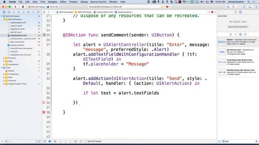Show the Object library
The width and height of the screenshot is (259, 145).
click(240, 34)
